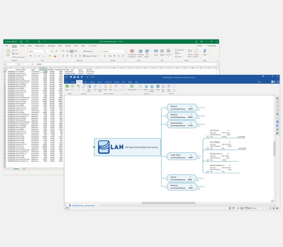Click Undo in Excel quick access toolbar
Viewport: 283px width, 247px height.
[x=27, y=41]
